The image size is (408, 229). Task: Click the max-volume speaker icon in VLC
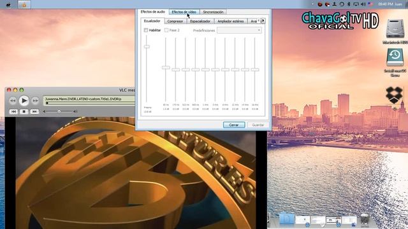click(x=75, y=111)
